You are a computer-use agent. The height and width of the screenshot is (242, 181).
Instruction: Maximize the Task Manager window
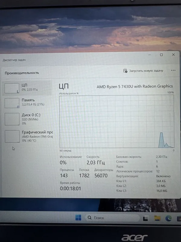[161, 55]
